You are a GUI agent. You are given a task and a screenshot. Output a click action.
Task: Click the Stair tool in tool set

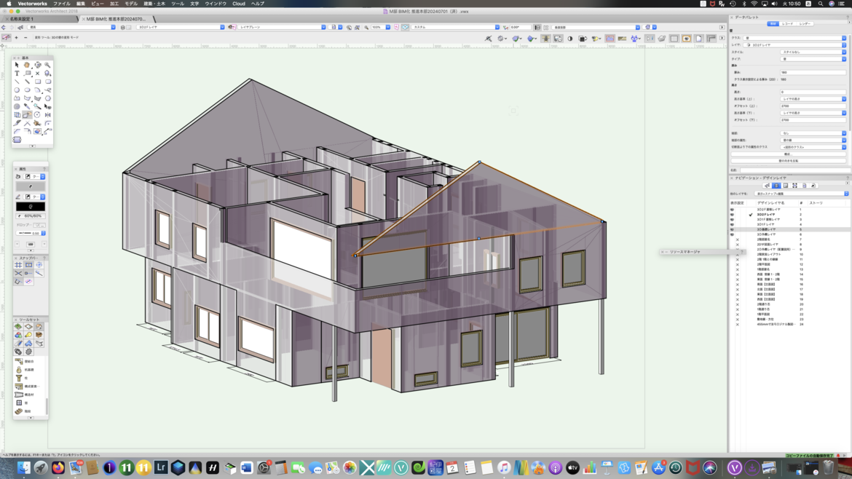(x=19, y=411)
